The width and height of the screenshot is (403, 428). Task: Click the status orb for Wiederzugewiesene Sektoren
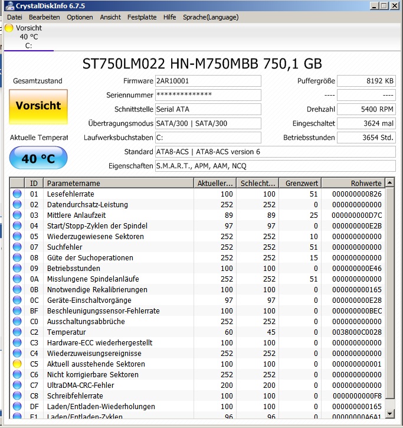[17, 236]
